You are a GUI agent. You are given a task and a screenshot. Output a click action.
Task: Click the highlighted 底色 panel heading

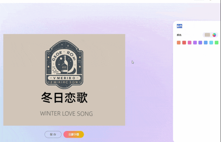coord(180,26)
